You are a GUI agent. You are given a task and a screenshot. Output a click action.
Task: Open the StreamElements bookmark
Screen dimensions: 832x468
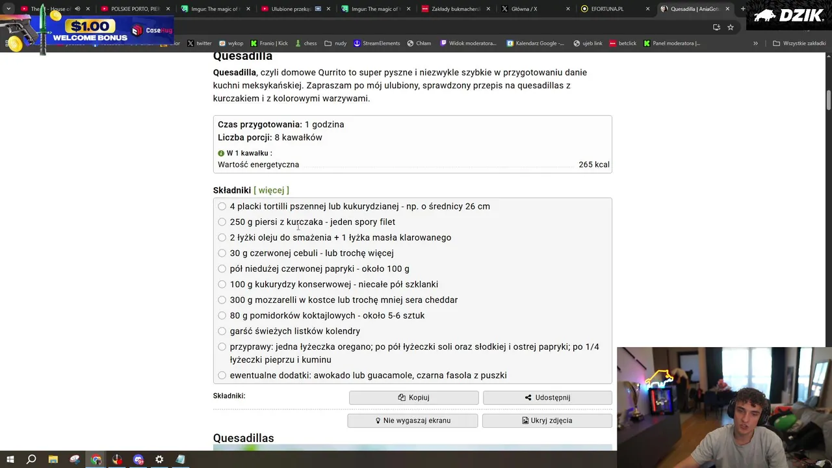pyautogui.click(x=376, y=44)
